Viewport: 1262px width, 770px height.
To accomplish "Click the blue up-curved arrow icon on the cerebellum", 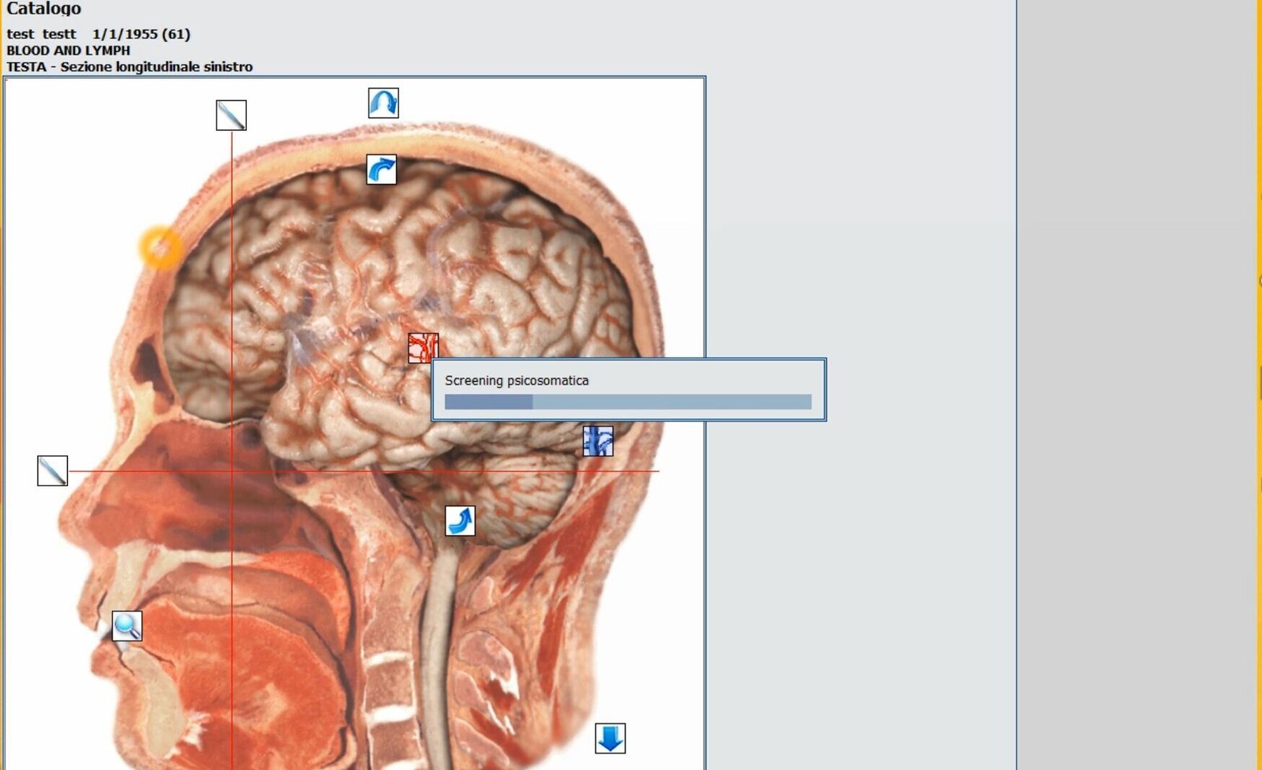I will click(x=460, y=521).
